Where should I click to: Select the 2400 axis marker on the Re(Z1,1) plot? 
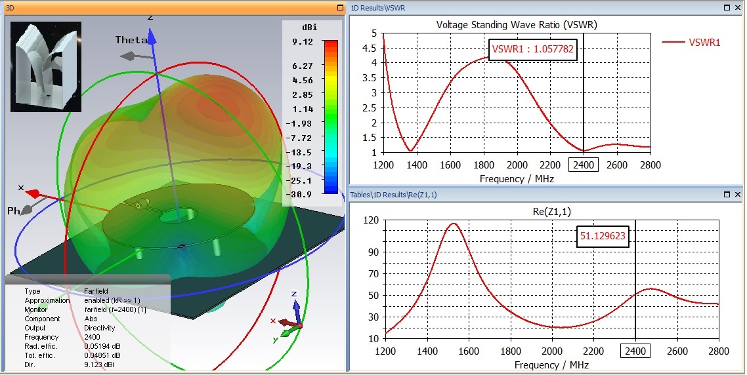(635, 351)
